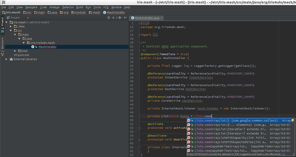The width and height of the screenshot is (296, 157).
Task: Click the blue java source folder icon in tree
Action: coord(24,39)
